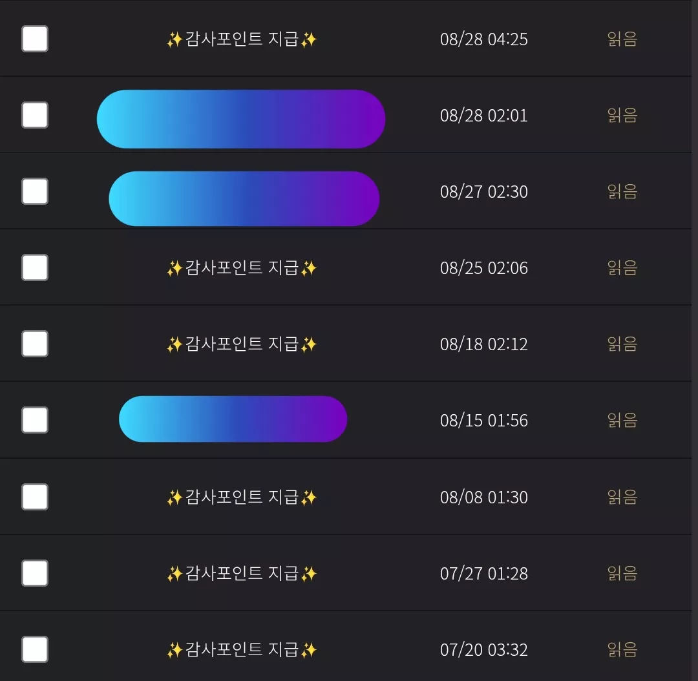Select the checkbox beside the 08/28 02:01 message

35,115
